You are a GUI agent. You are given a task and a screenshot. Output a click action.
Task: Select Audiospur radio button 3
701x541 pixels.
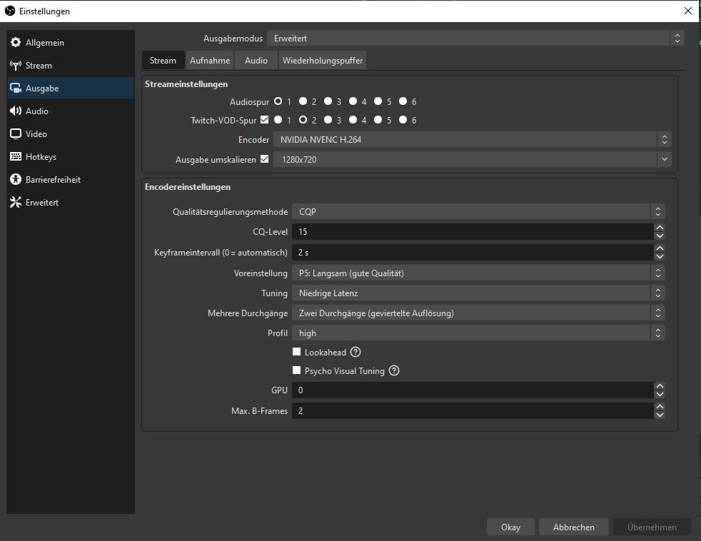pyautogui.click(x=328, y=101)
